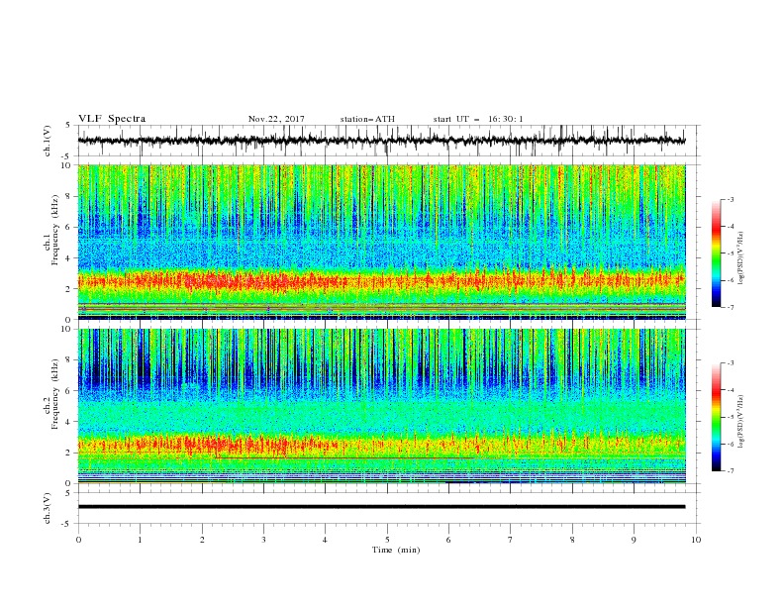Click the ch.1 colorbar "log(PSD)(V²/Hz)" label

(740, 258)
